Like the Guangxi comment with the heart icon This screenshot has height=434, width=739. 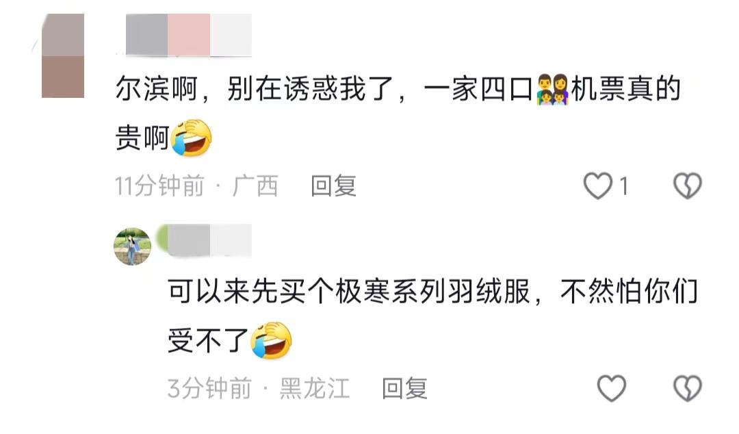pos(597,186)
